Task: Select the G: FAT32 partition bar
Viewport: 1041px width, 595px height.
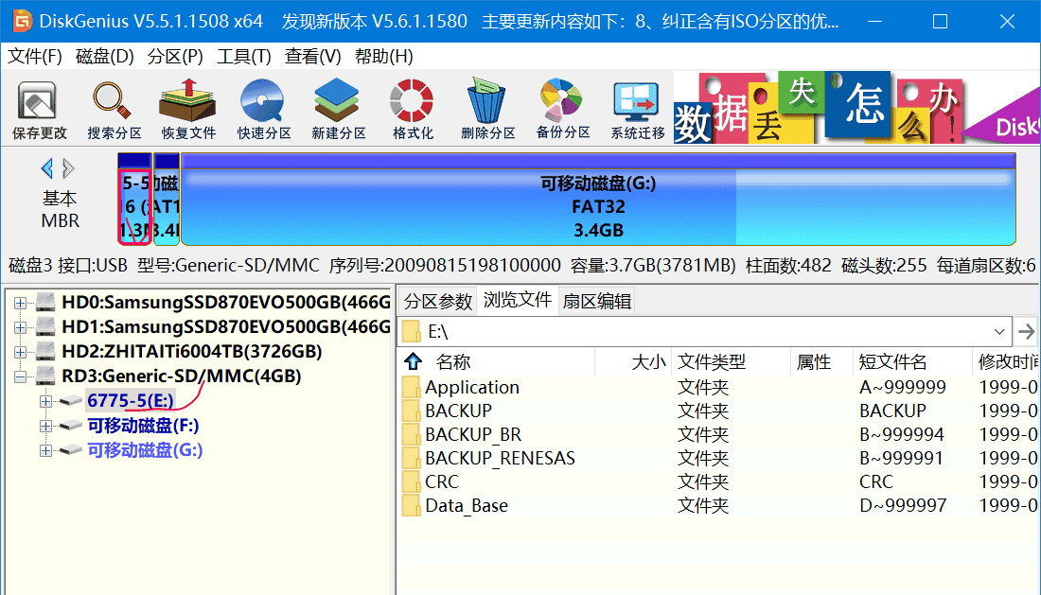Action: point(597,206)
